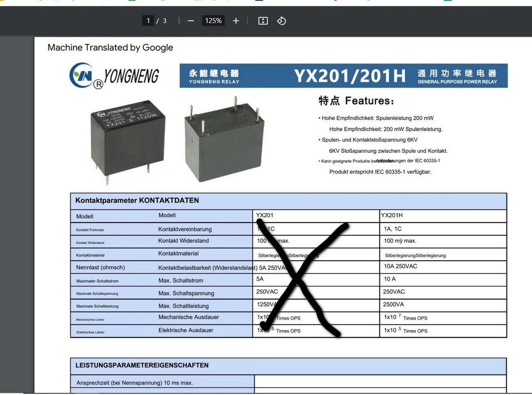Click "Elektrisches Leben" small label
Image resolution: width=532 pixels, height=395 pixels.
[x=90, y=332]
